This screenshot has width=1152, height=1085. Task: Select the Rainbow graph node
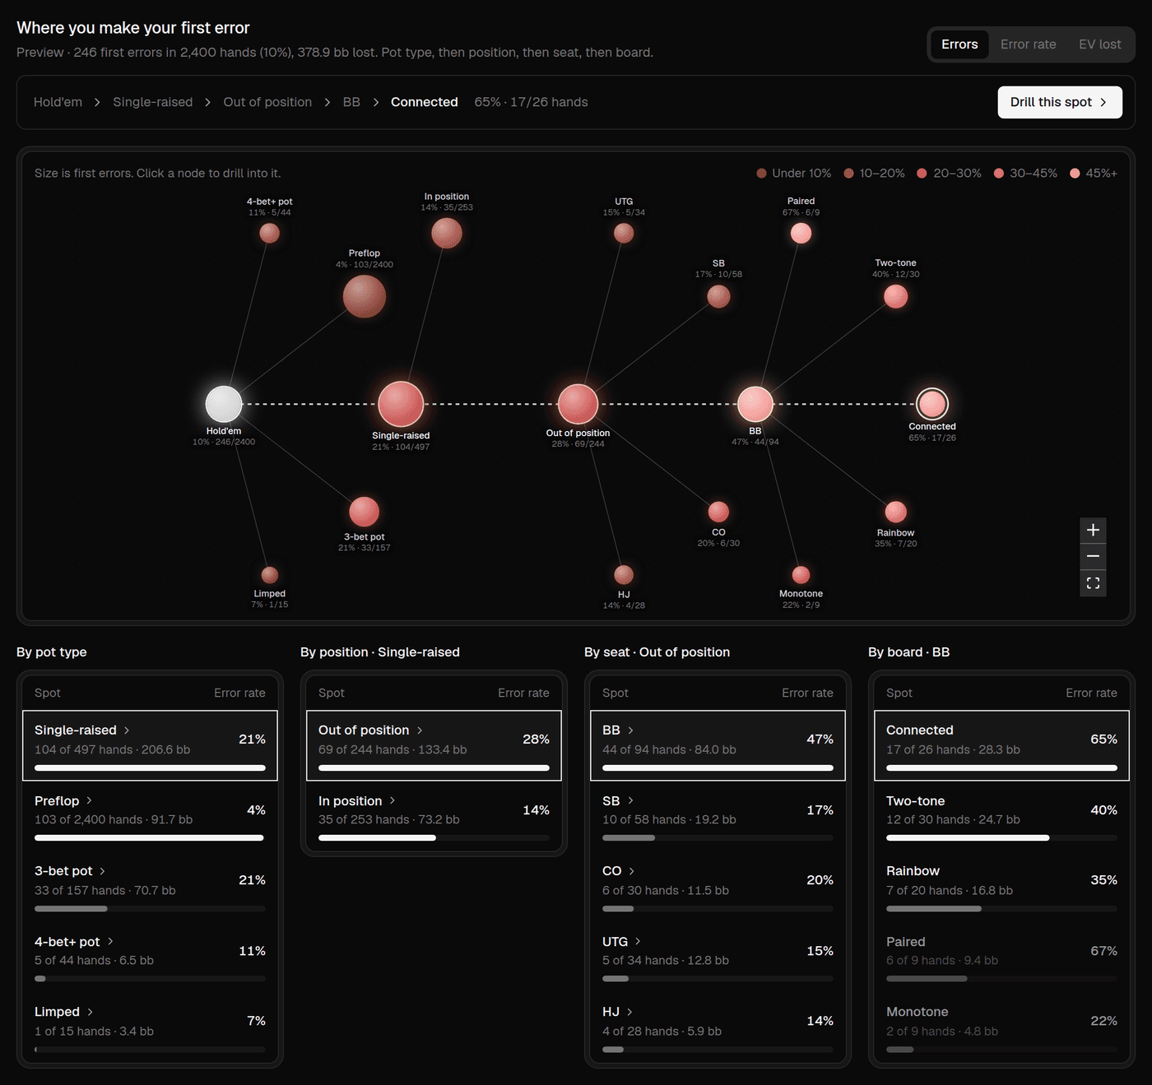coord(896,512)
